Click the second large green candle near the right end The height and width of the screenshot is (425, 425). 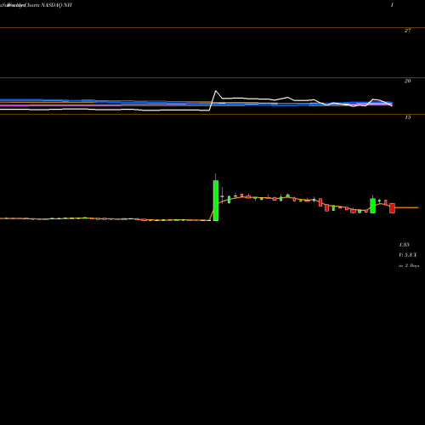pyautogui.click(x=373, y=206)
